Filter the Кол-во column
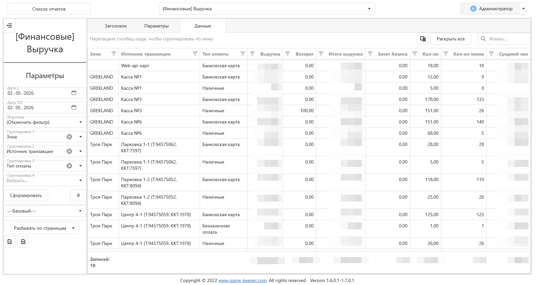 (415, 54)
